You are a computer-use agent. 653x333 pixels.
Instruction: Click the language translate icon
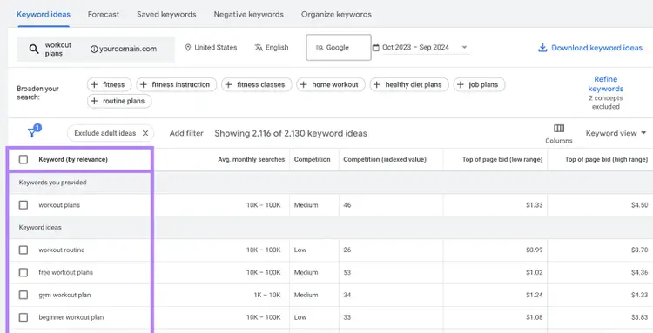tap(259, 48)
